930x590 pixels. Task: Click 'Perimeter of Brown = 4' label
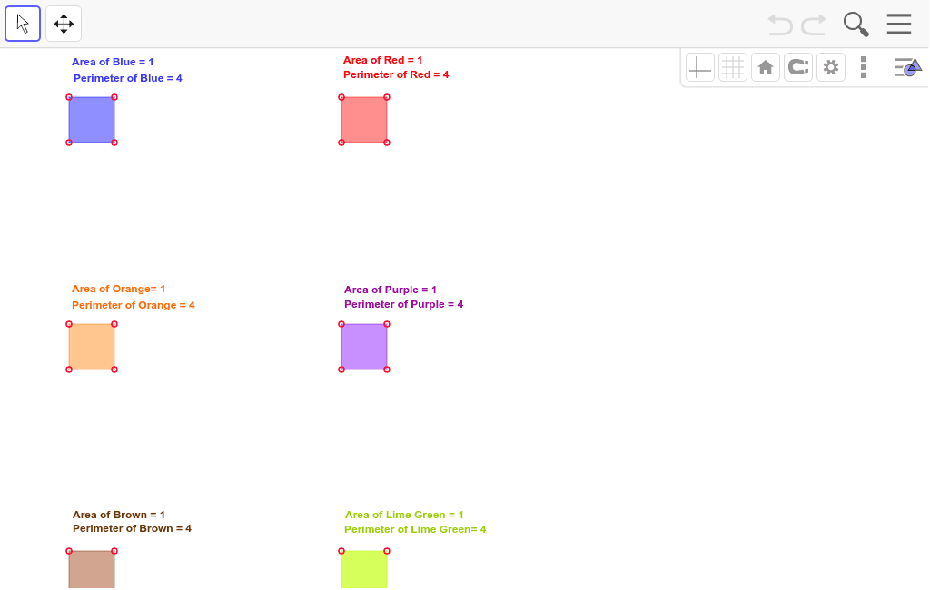pyautogui.click(x=133, y=528)
